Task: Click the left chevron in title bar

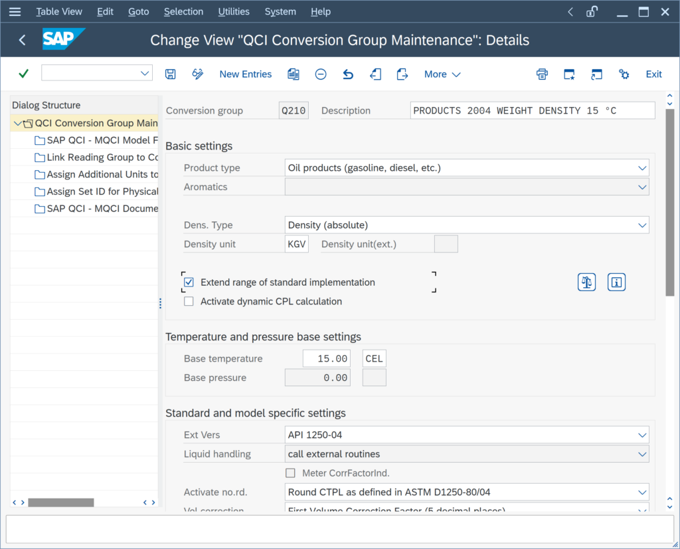Action: 570,12
